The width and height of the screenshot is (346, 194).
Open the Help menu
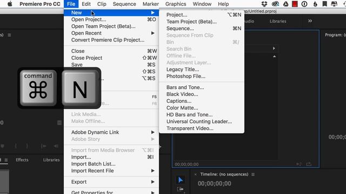[x=223, y=4]
